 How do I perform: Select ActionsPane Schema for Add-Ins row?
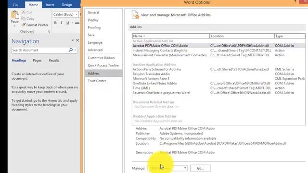218,69
